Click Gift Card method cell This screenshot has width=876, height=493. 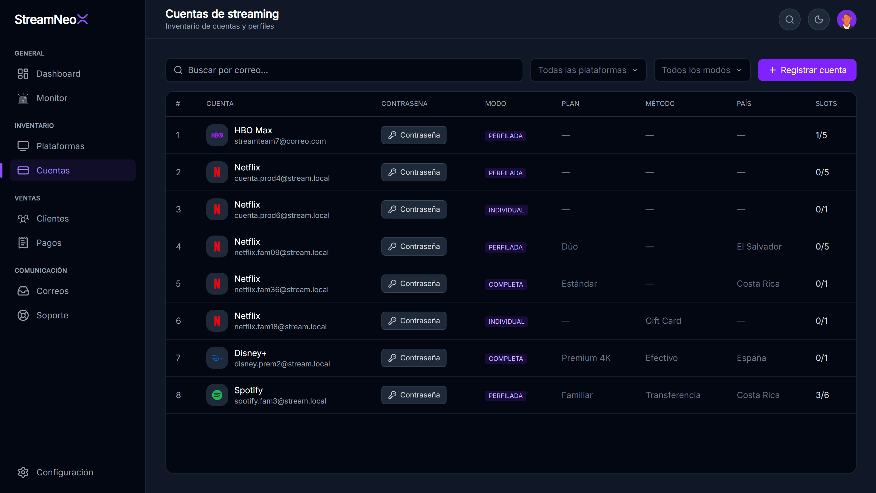[663, 321]
